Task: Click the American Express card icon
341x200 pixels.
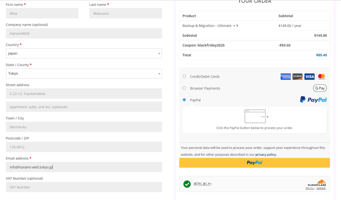Action: point(285,77)
